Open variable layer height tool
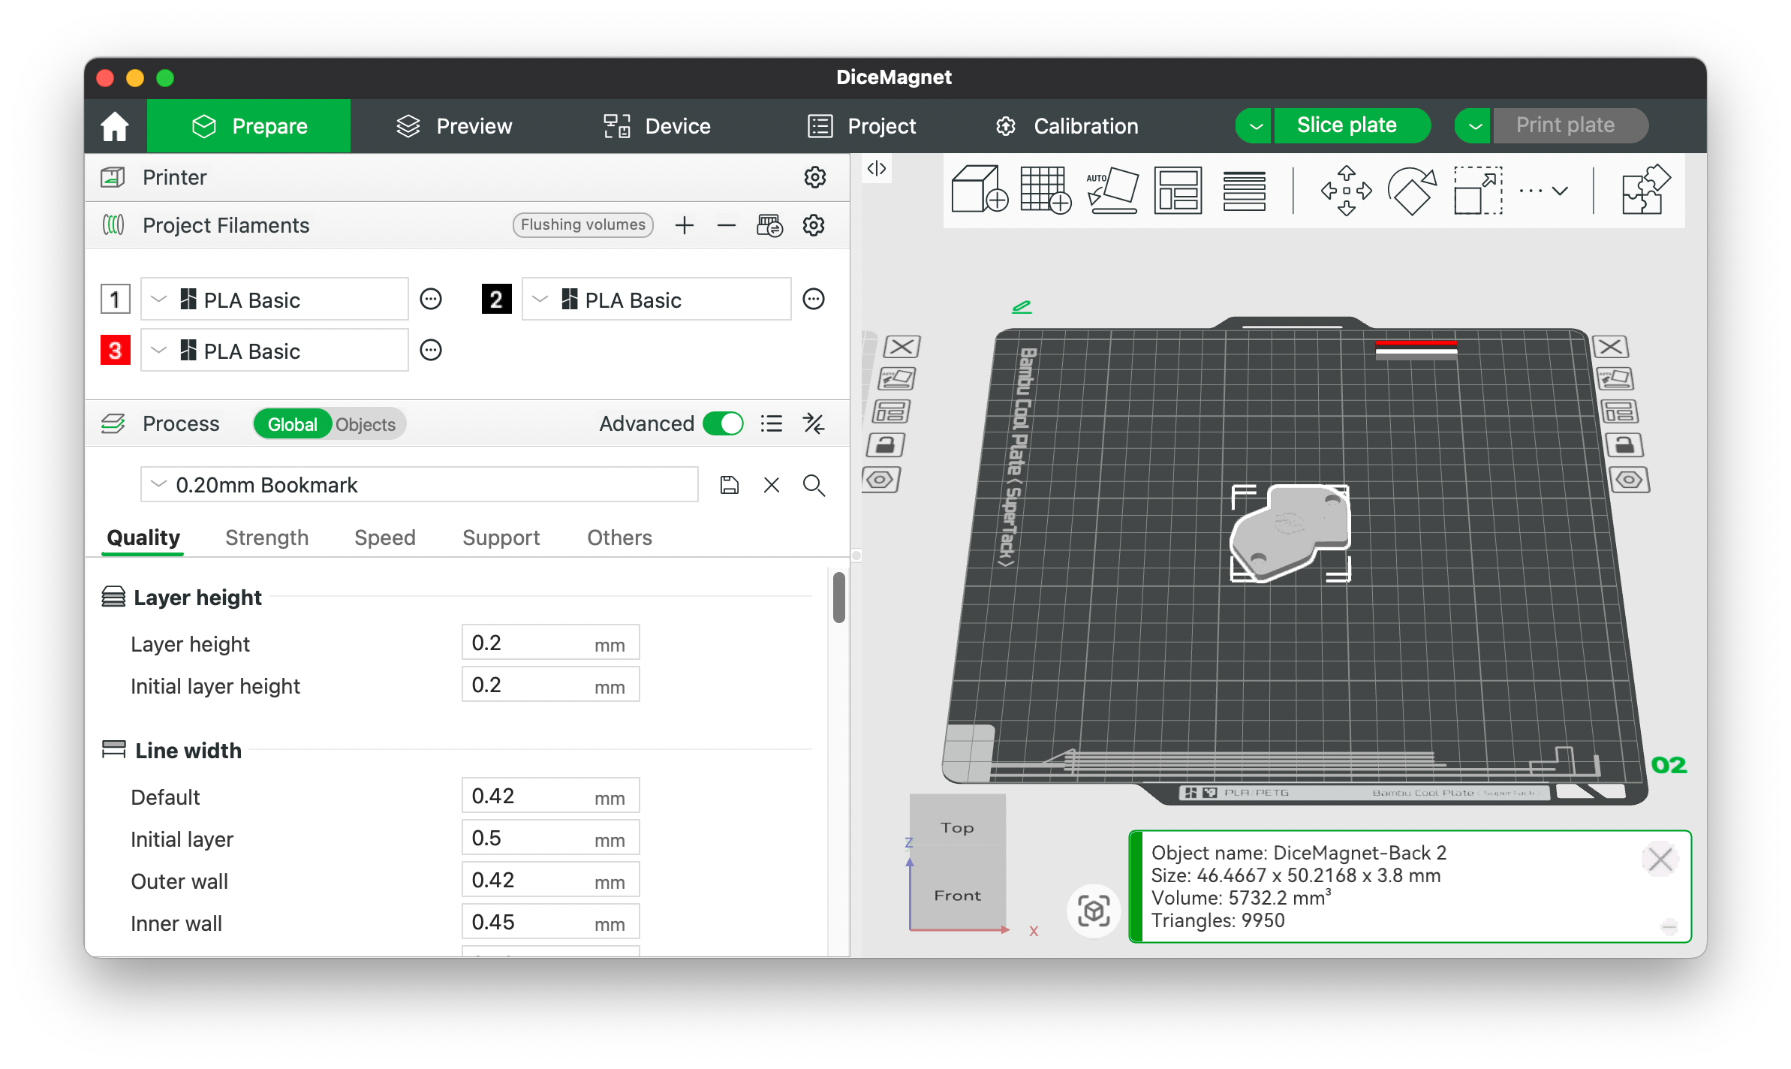The image size is (1791, 1069). (1244, 190)
